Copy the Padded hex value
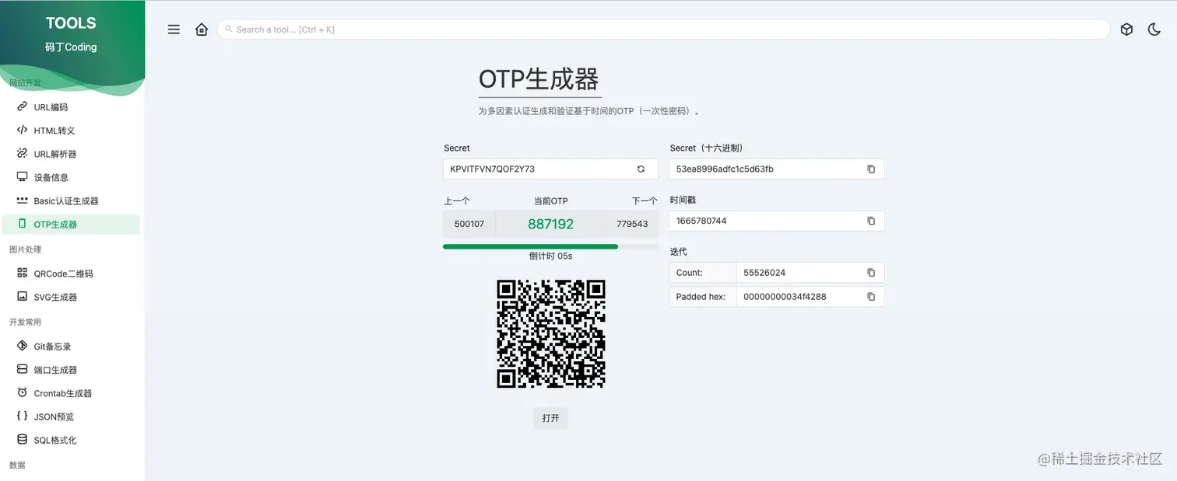This screenshot has width=1177, height=481. tap(871, 297)
